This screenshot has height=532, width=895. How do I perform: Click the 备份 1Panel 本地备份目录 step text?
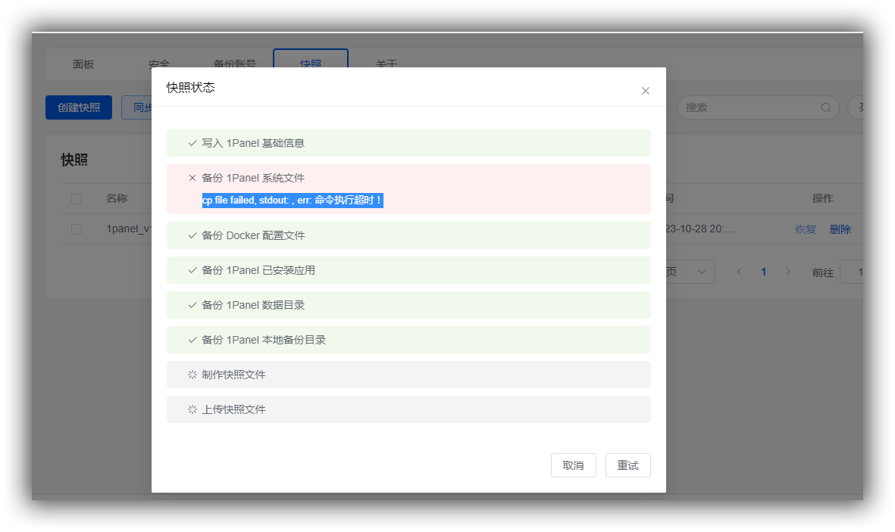tap(264, 340)
